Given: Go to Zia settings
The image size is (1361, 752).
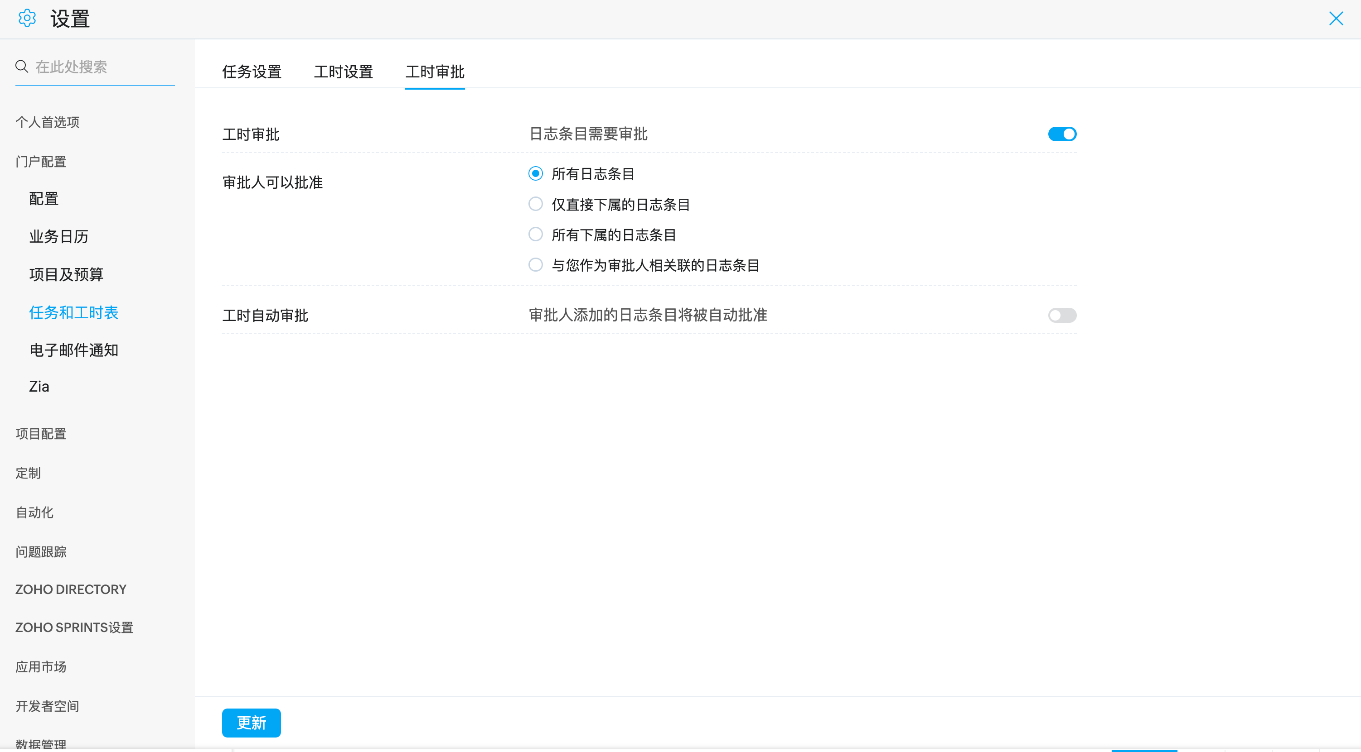Looking at the screenshot, I should coord(39,386).
